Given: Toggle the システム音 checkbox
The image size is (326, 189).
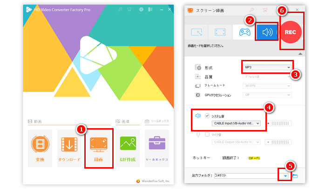Looking at the screenshot, I should click(207, 116).
